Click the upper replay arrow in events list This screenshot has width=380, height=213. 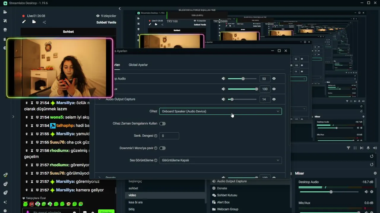pos(372,156)
